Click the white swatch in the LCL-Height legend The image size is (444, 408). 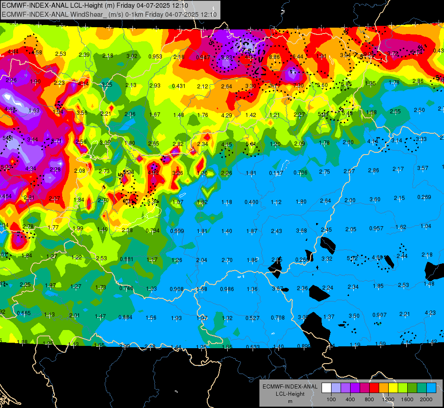[x=327, y=388]
